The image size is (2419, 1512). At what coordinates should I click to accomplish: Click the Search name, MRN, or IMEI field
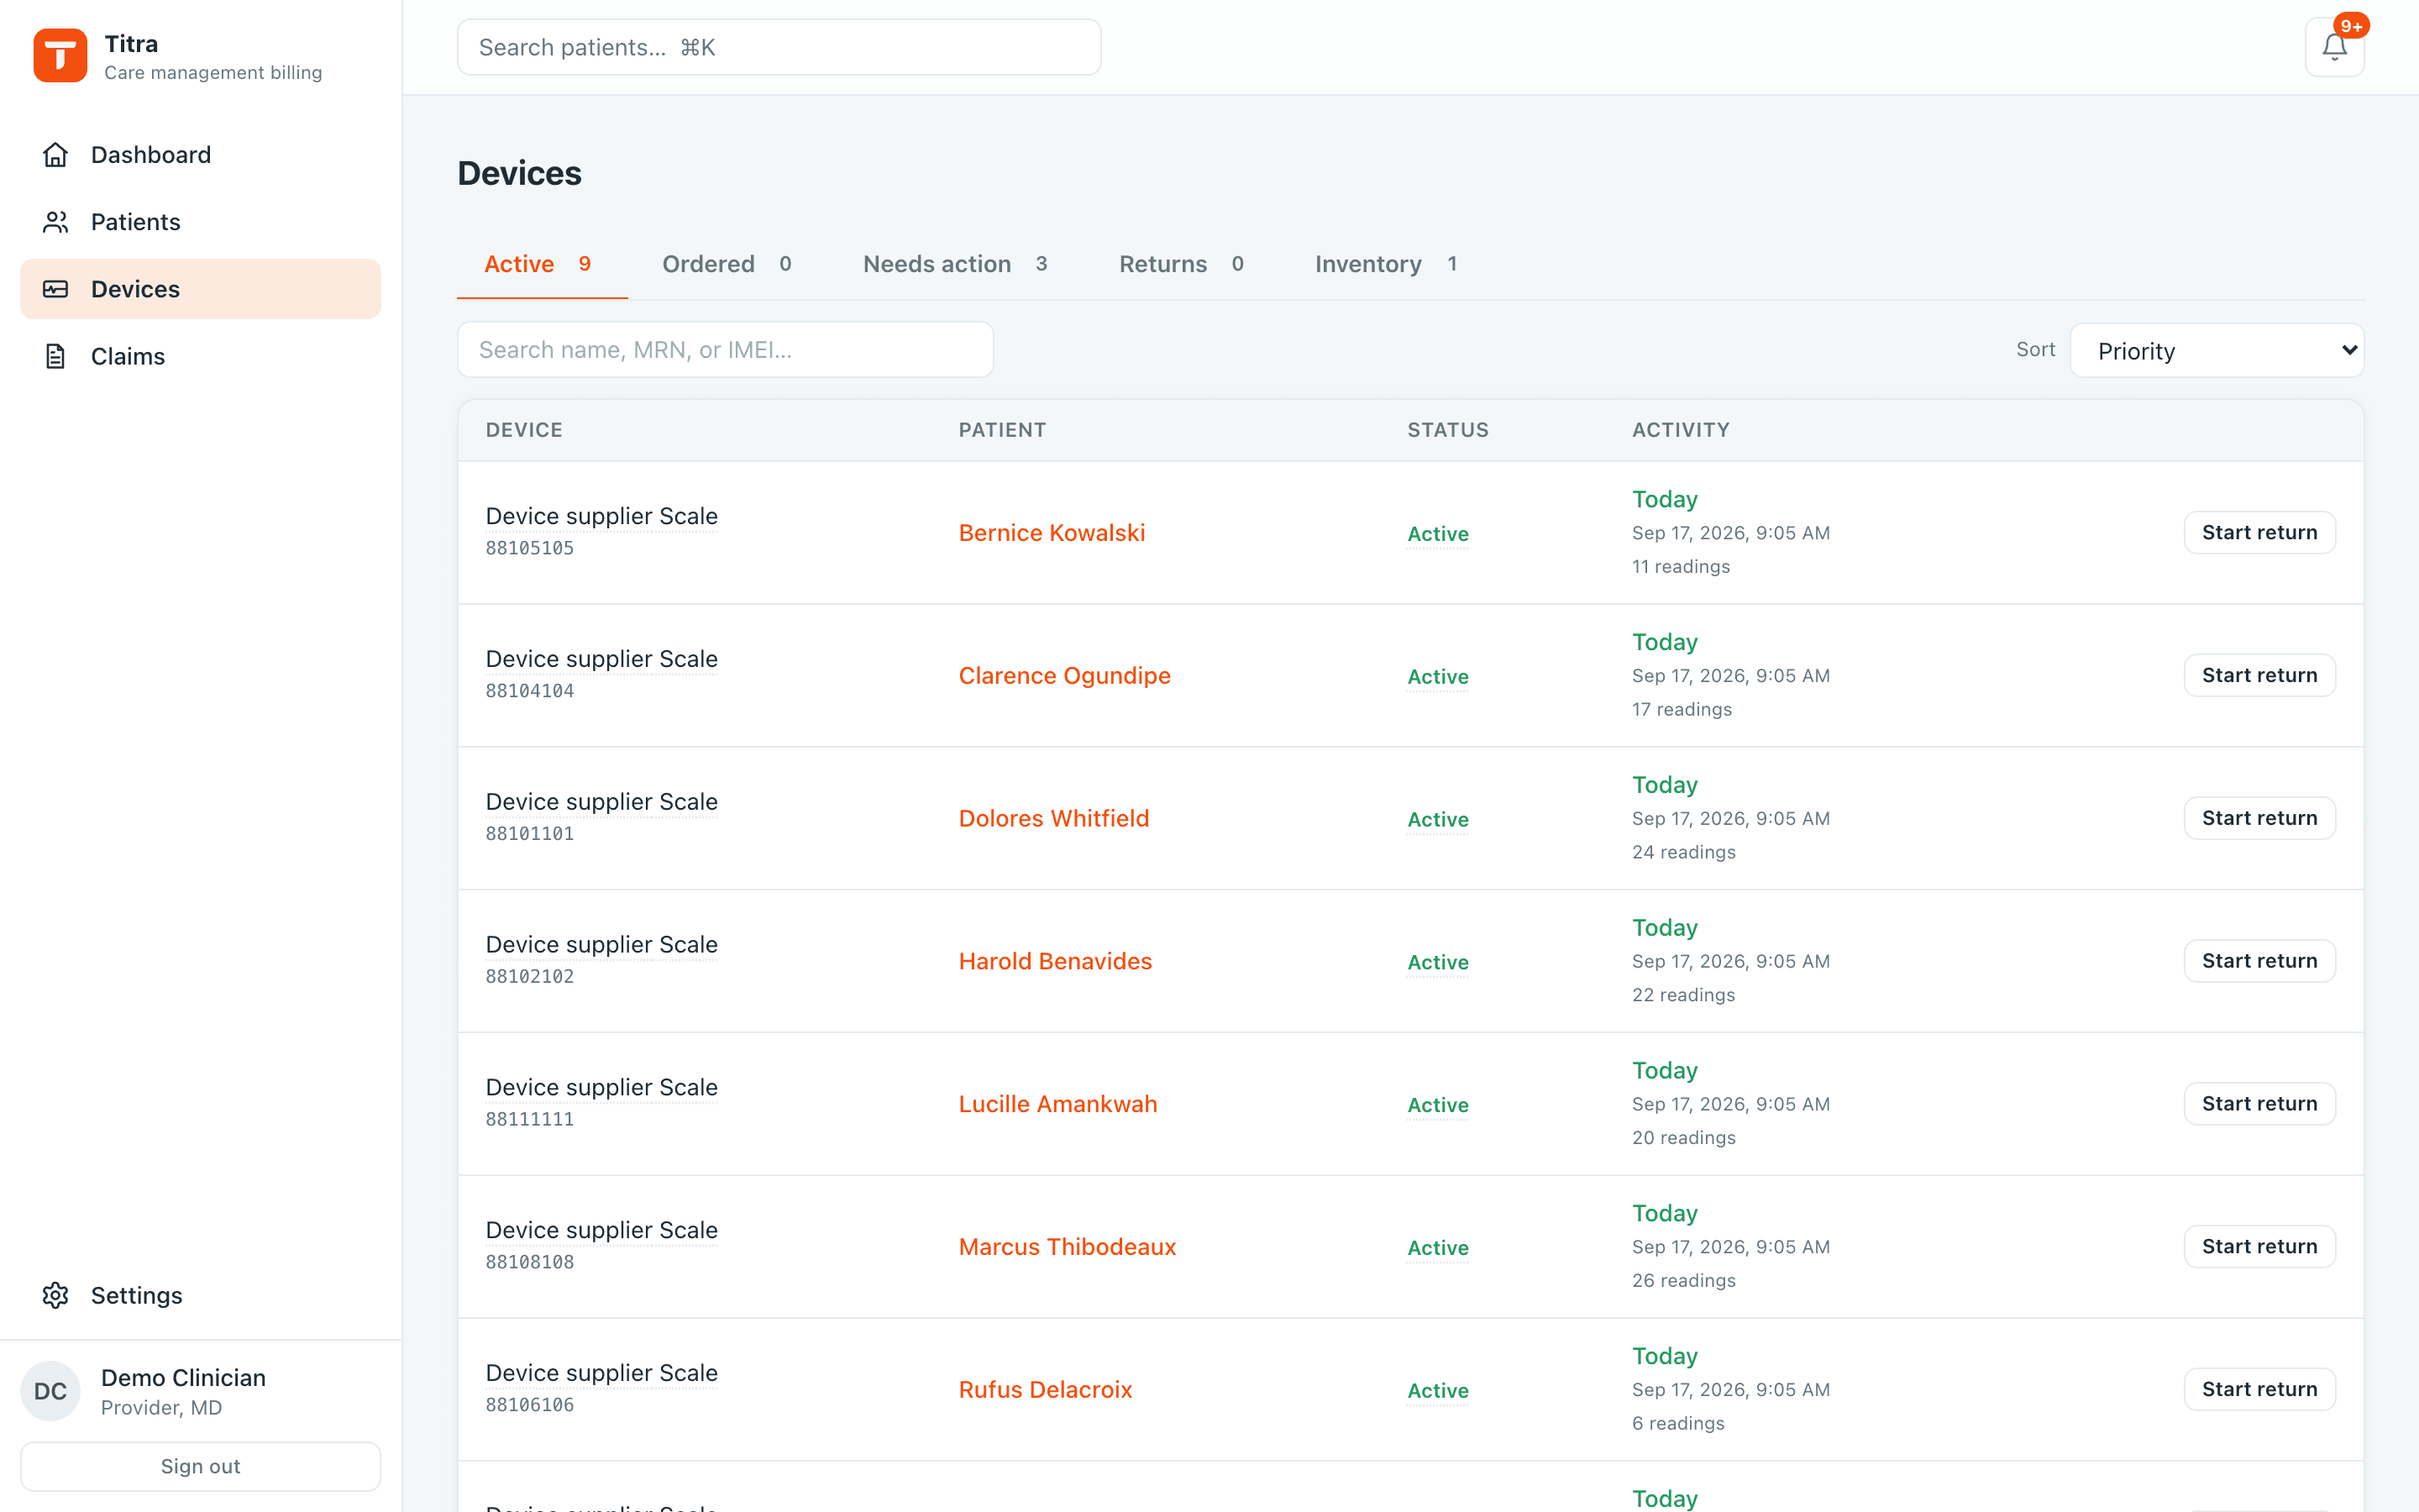(x=726, y=350)
